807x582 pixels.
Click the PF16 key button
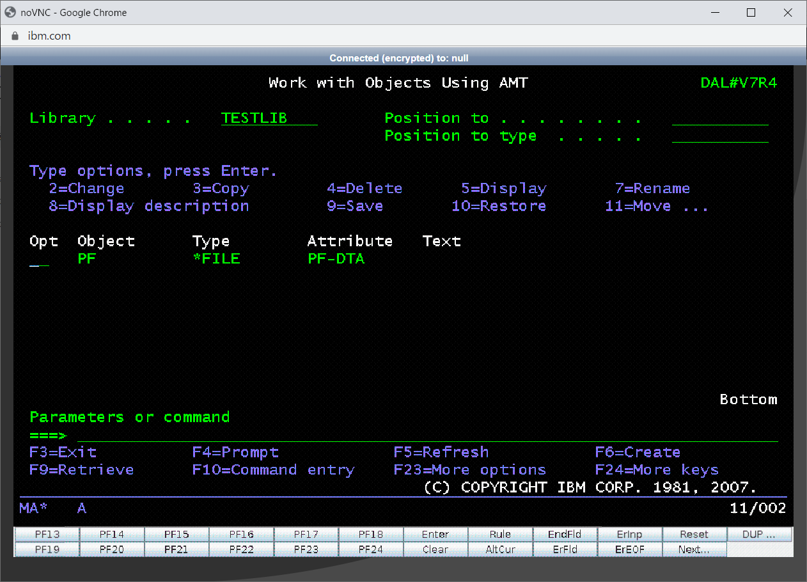242,534
